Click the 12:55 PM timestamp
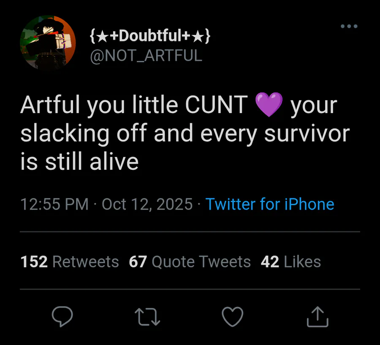The image size is (380, 345). 54,204
